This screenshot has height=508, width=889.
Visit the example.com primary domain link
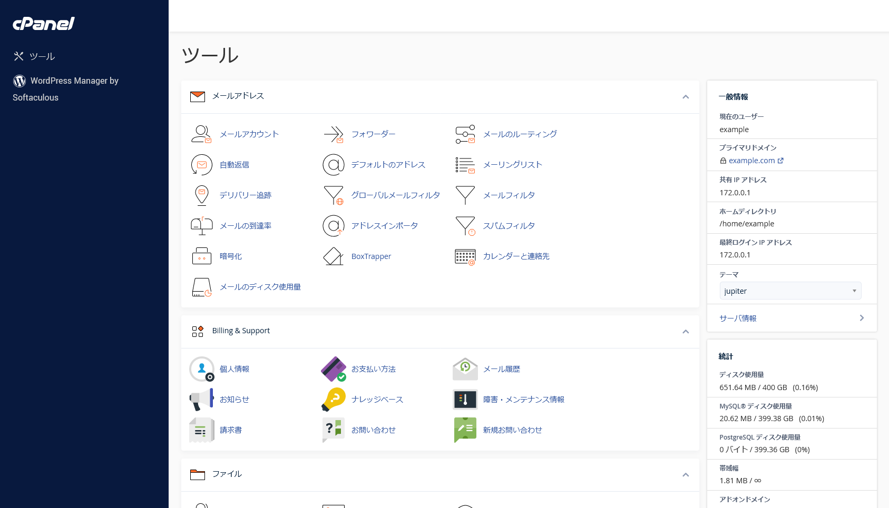(x=751, y=161)
